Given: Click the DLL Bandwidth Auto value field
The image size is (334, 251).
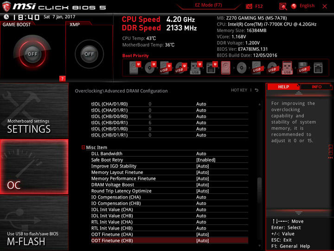Looking at the screenshot, I should [201, 154].
